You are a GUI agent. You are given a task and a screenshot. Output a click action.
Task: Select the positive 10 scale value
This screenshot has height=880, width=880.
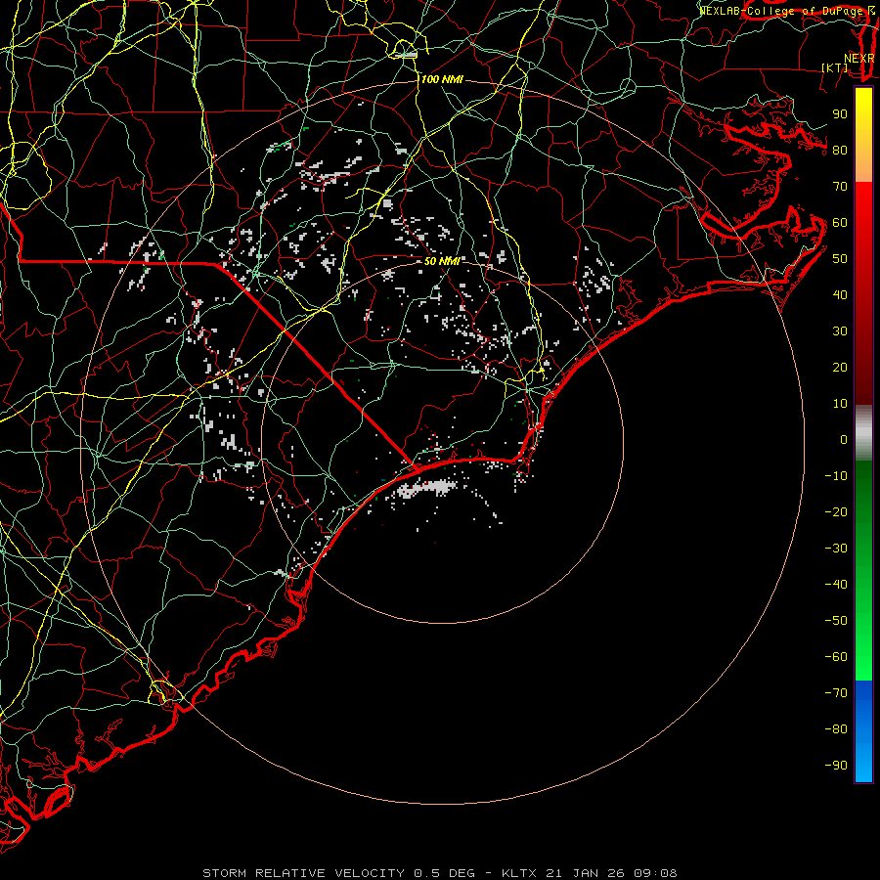840,404
